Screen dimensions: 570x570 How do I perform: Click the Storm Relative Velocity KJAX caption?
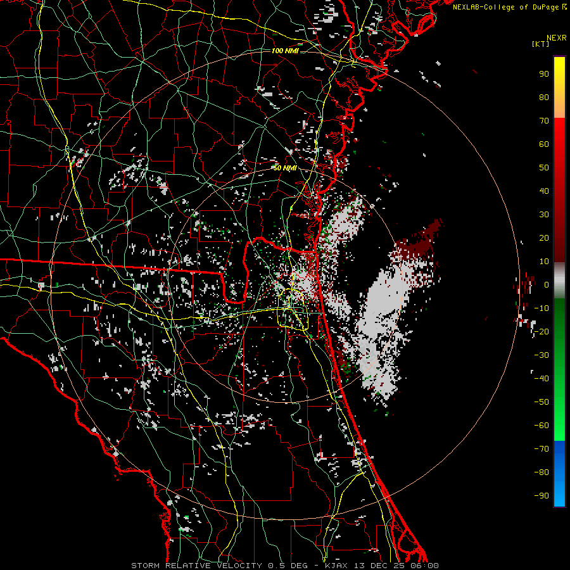(285, 566)
